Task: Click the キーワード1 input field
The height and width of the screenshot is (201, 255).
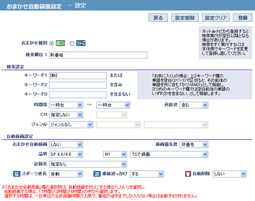Action: tap(78, 75)
